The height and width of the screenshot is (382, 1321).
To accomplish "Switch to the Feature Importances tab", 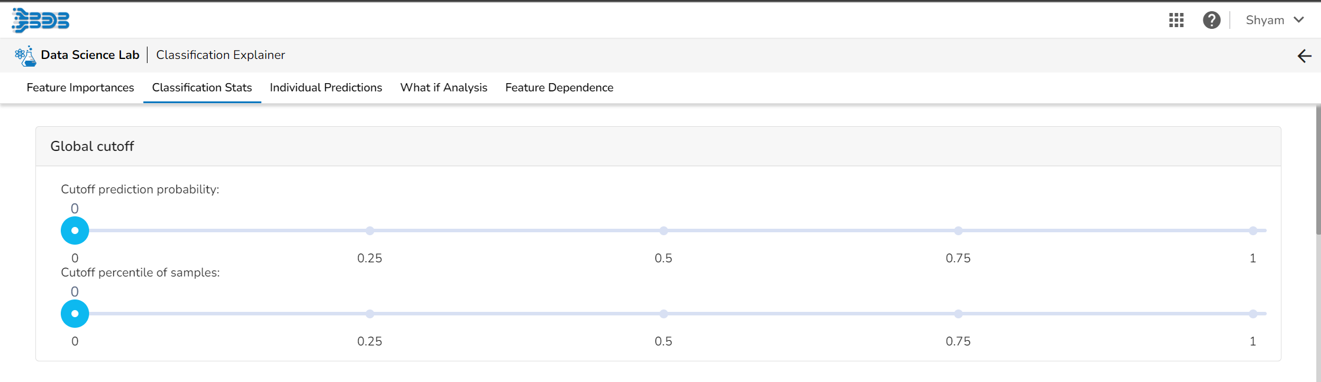I will [x=80, y=87].
